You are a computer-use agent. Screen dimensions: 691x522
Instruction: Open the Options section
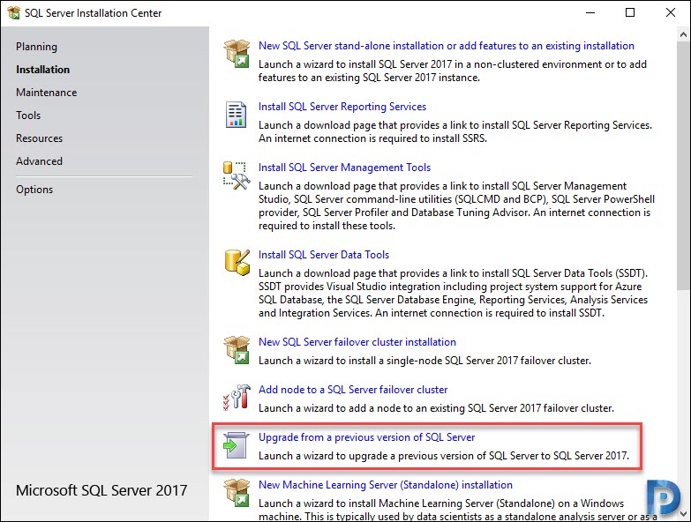[x=34, y=190]
